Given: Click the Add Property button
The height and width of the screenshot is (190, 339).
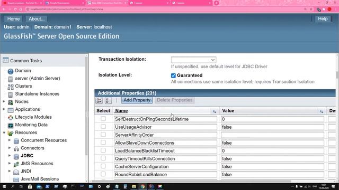Looking at the screenshot, I should 137,100.
